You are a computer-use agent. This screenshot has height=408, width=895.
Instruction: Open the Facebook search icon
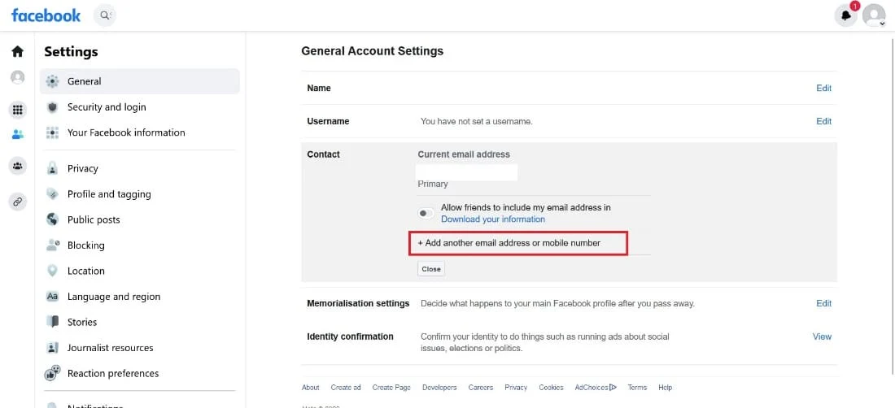105,15
